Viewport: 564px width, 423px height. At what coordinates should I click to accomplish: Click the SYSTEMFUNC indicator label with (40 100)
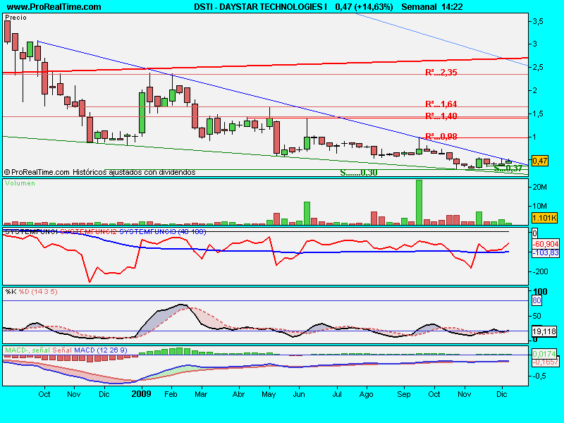[105, 232]
